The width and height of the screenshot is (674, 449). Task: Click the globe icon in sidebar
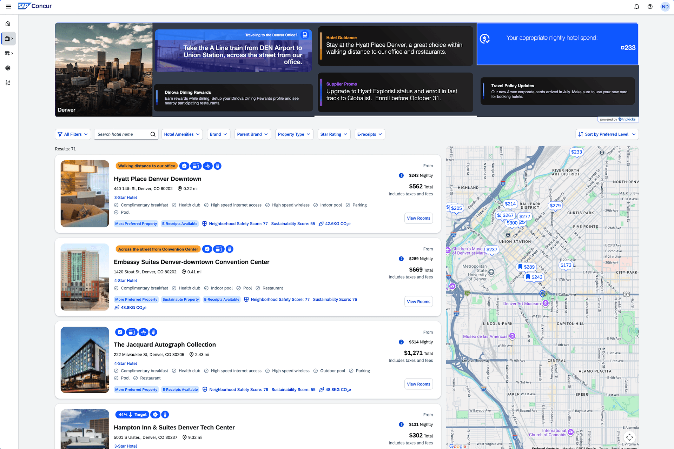coord(8,68)
